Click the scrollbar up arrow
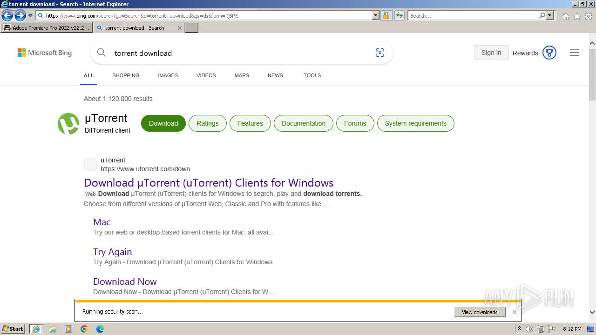 (592, 44)
